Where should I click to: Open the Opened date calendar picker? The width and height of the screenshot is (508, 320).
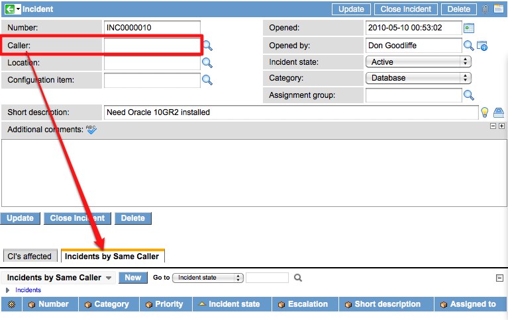pyautogui.click(x=470, y=28)
